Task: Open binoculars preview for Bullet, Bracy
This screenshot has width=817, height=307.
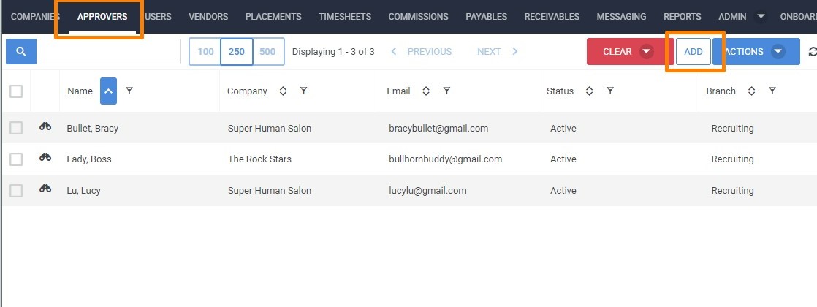Action: point(45,127)
